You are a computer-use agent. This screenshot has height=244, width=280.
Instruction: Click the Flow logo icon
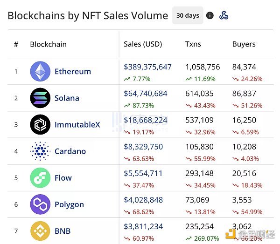tap(40, 178)
